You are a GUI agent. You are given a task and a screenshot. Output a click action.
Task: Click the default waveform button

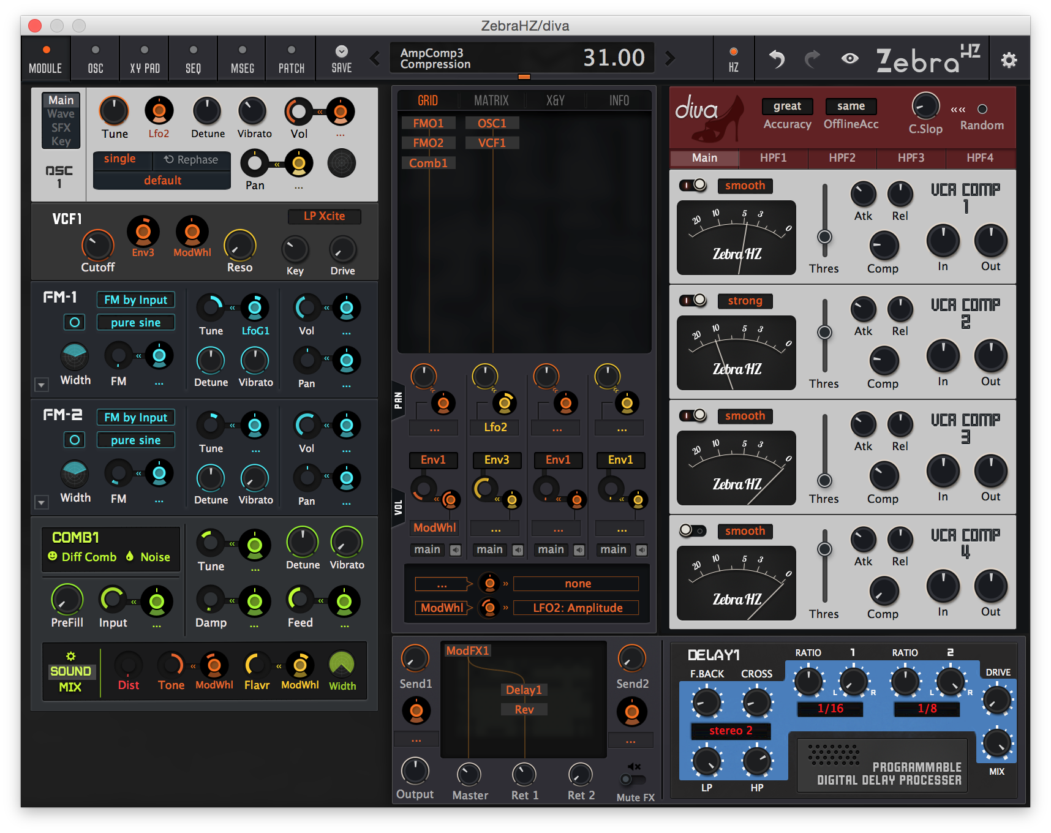(162, 181)
